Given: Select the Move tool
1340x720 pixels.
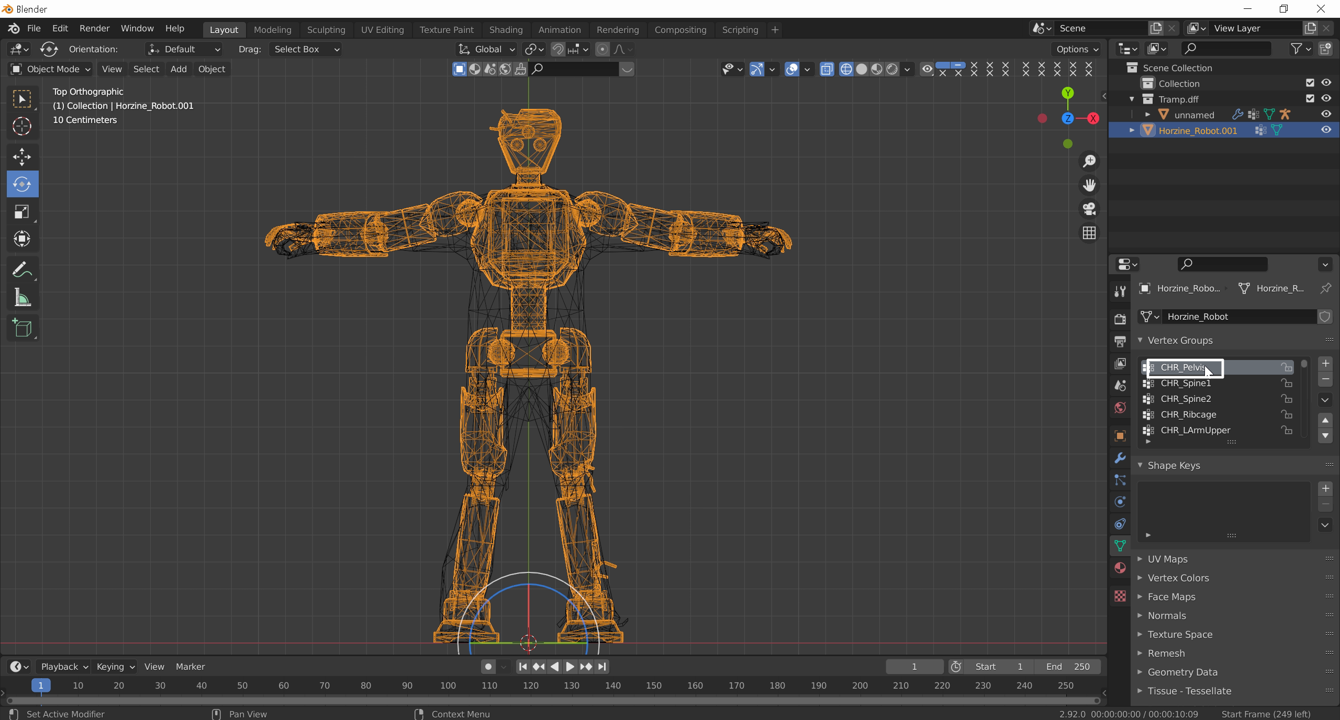Looking at the screenshot, I should coord(22,156).
